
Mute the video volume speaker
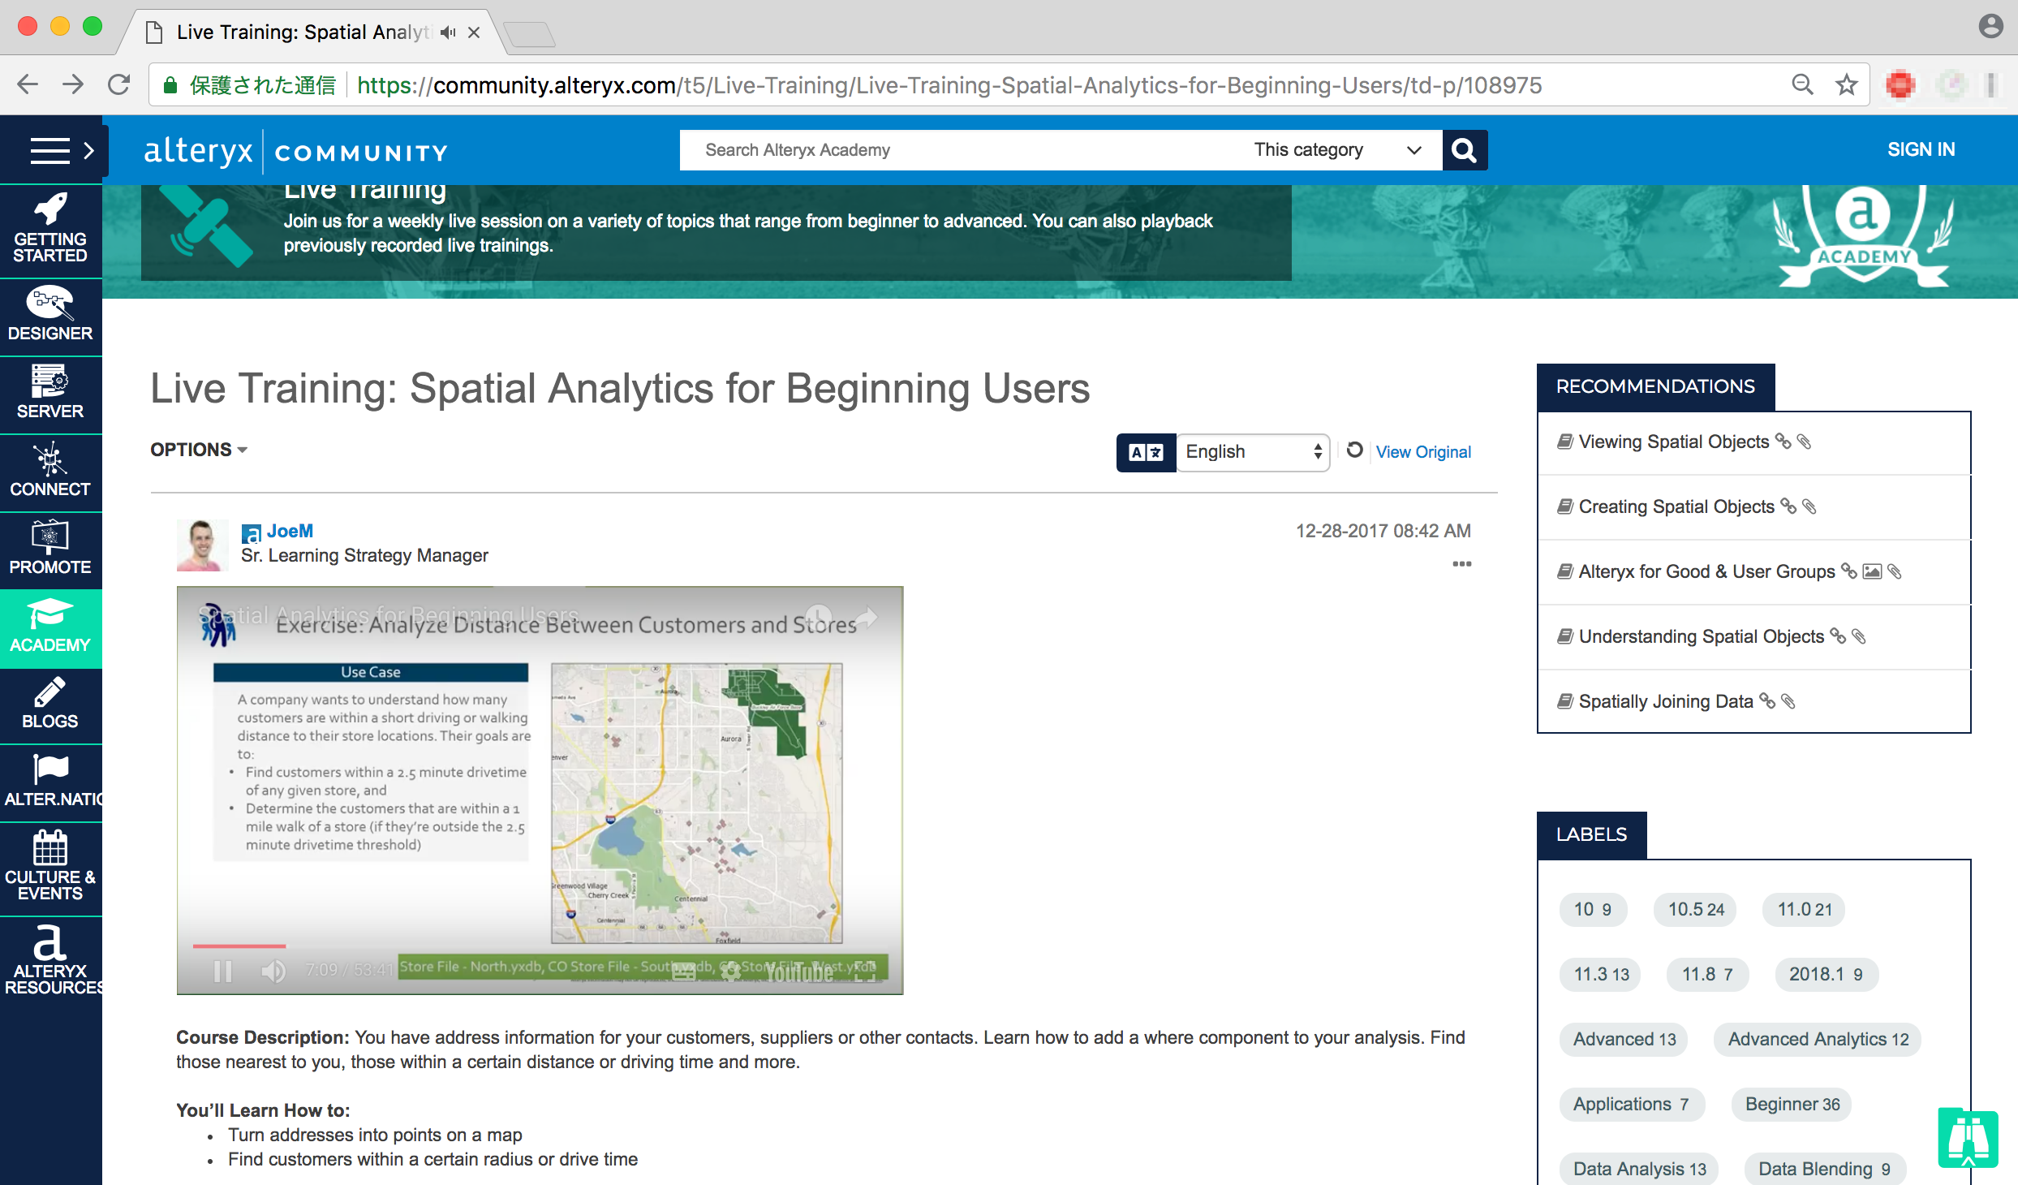273,971
